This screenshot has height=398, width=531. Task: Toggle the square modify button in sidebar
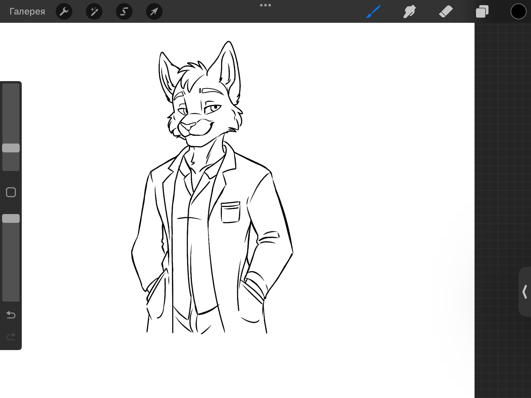[x=11, y=192]
